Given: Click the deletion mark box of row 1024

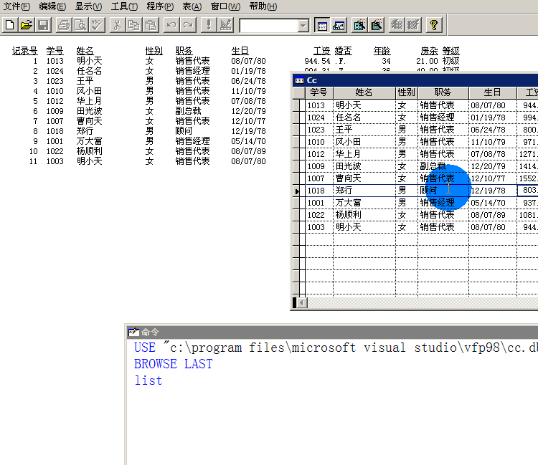Looking at the screenshot, I should click(x=302, y=118).
